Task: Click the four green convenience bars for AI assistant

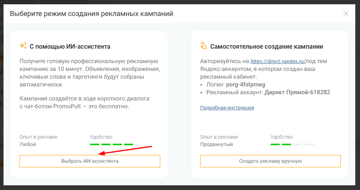Action: 111,144
